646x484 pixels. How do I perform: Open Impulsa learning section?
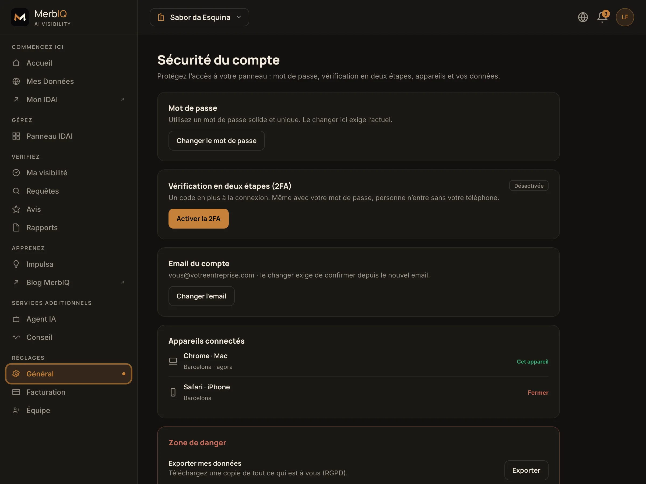69,264
